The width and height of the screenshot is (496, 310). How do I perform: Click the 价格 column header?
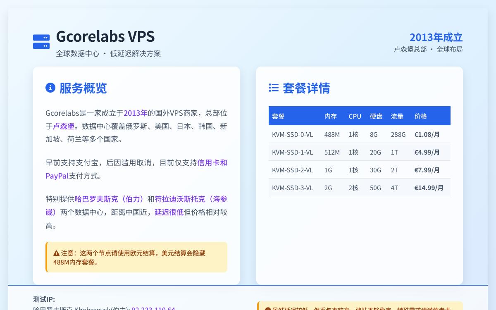pos(420,116)
